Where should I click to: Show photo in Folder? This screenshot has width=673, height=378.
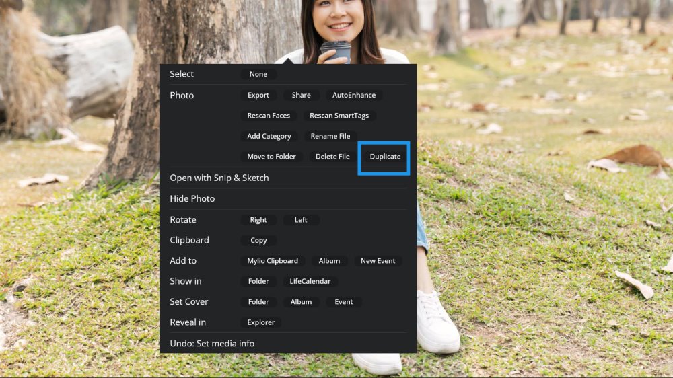(x=258, y=281)
